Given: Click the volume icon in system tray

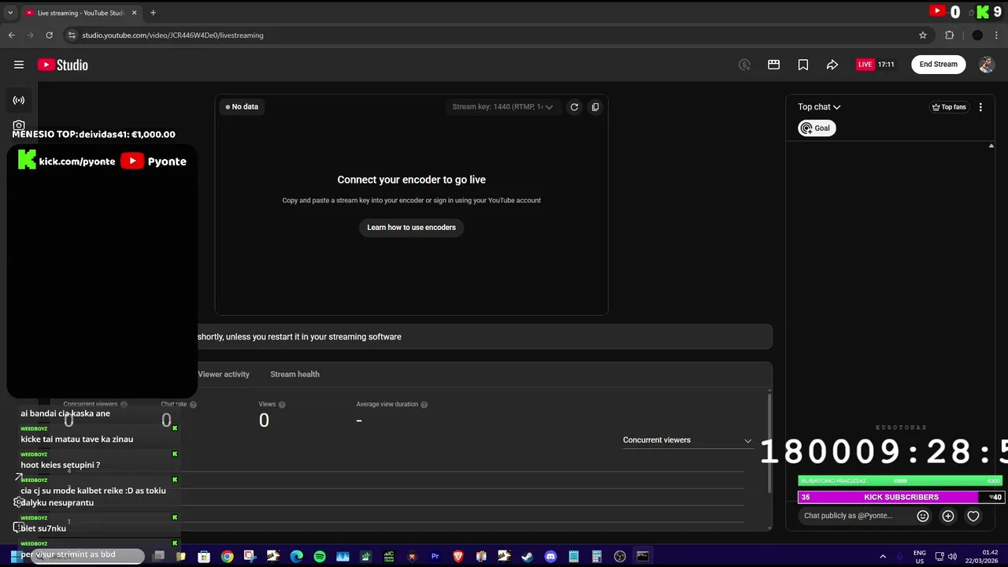Looking at the screenshot, I should click(952, 557).
